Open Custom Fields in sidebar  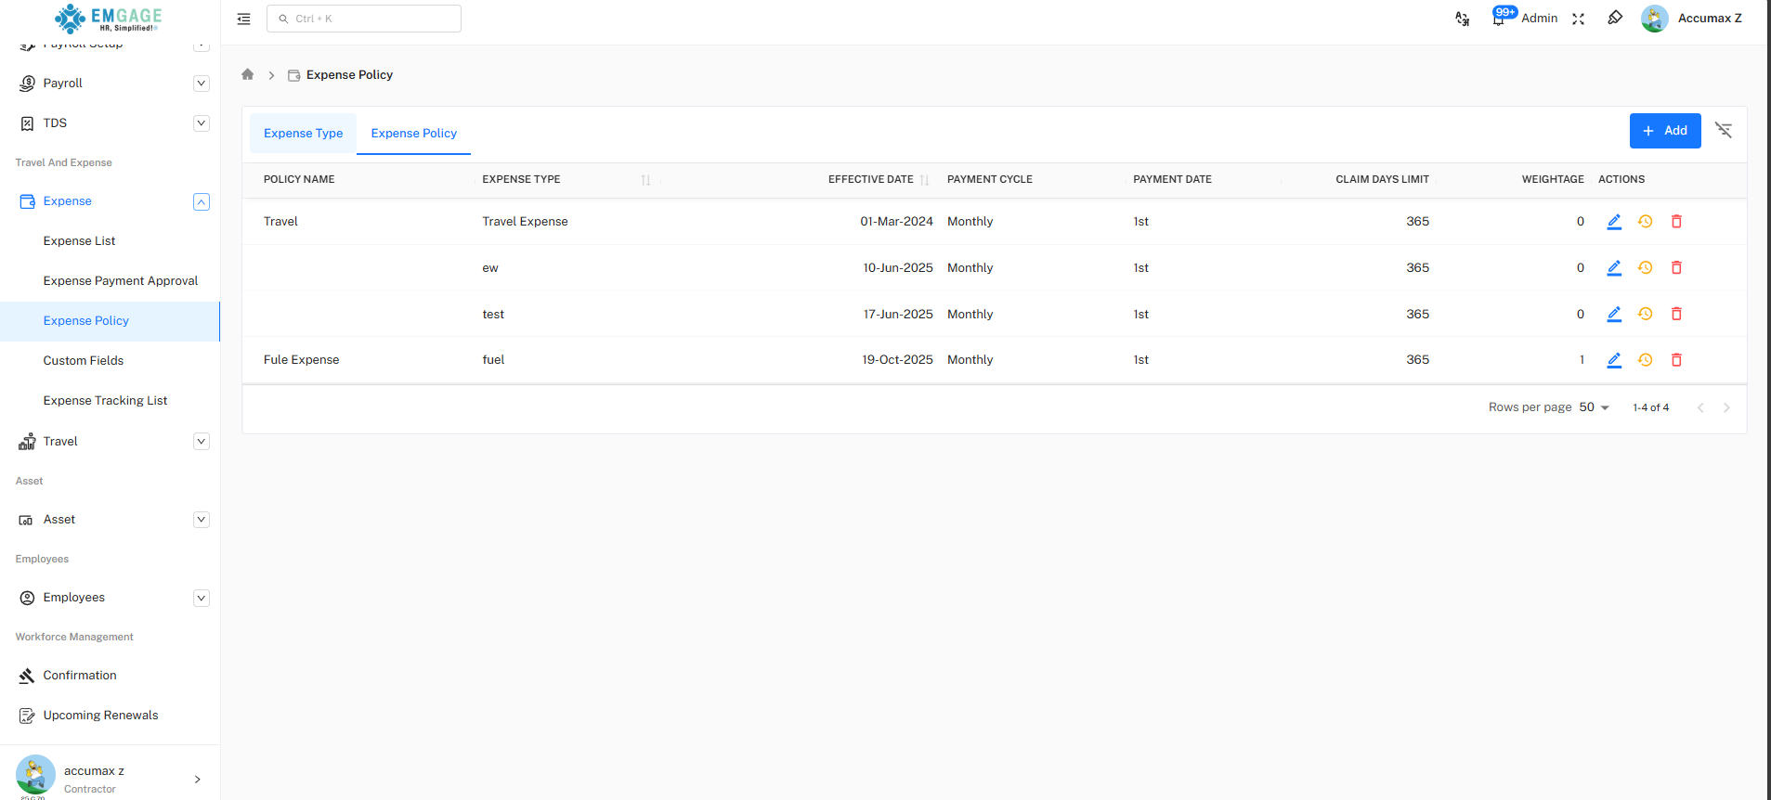coord(84,361)
